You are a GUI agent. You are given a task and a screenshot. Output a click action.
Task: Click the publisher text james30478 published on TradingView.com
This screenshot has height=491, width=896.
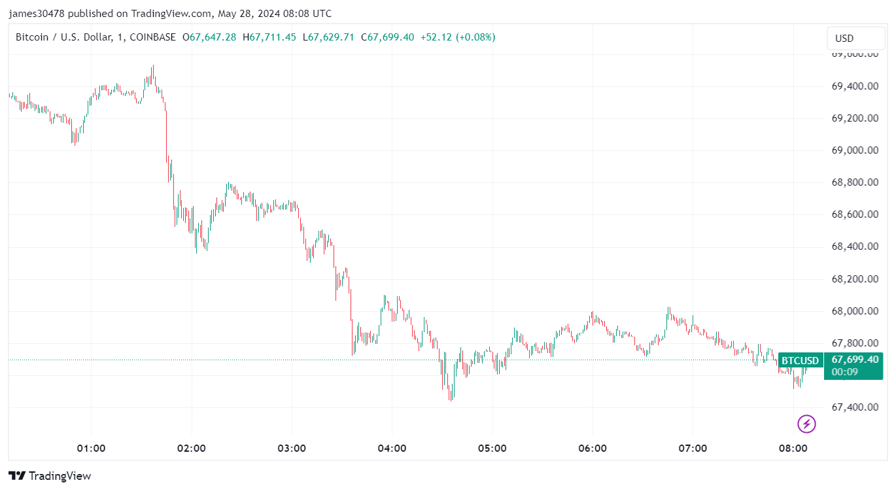[110, 13]
